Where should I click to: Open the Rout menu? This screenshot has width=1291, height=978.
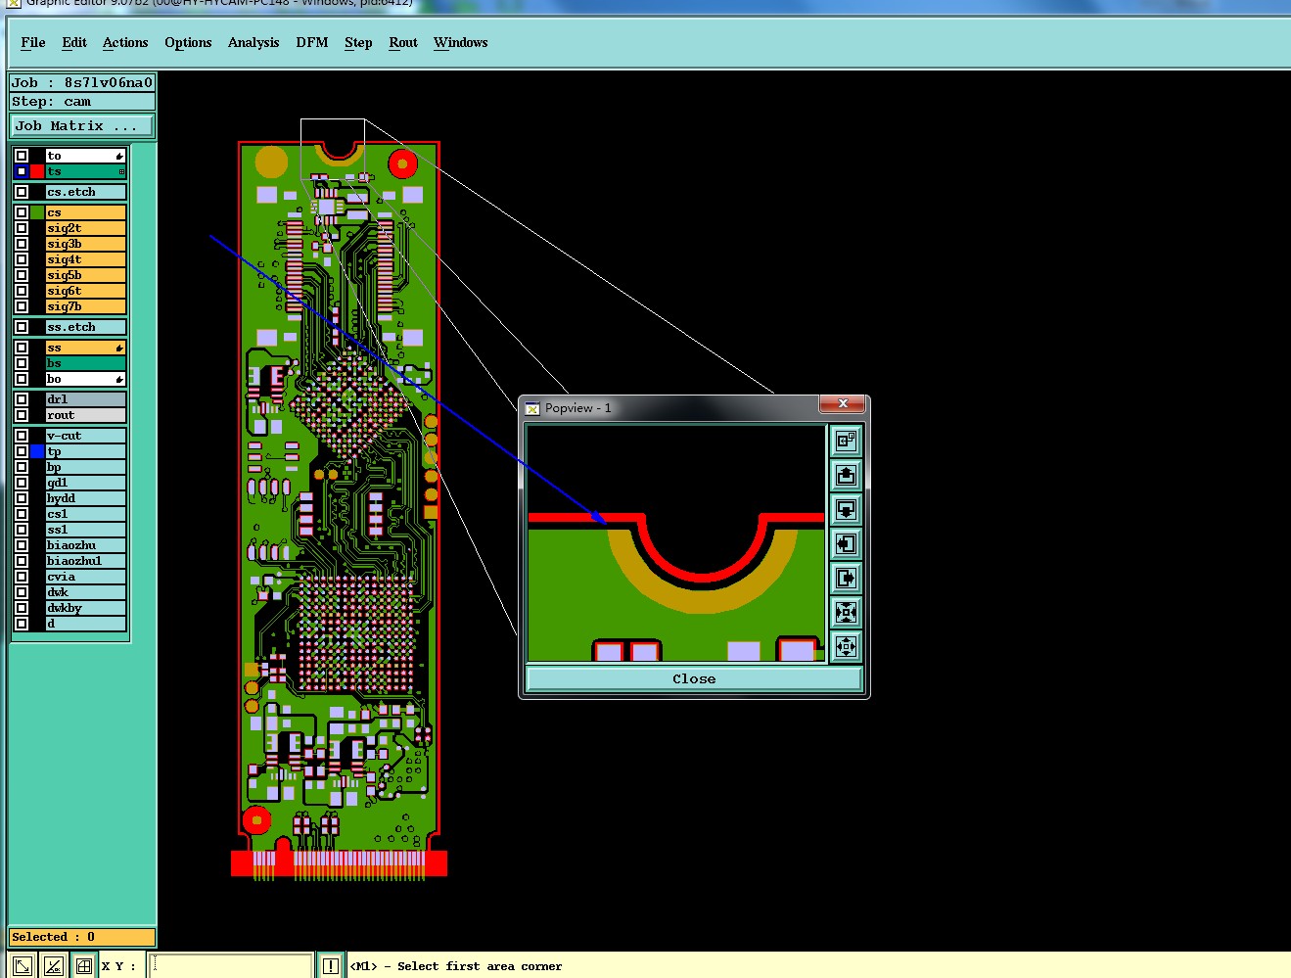[x=403, y=42]
